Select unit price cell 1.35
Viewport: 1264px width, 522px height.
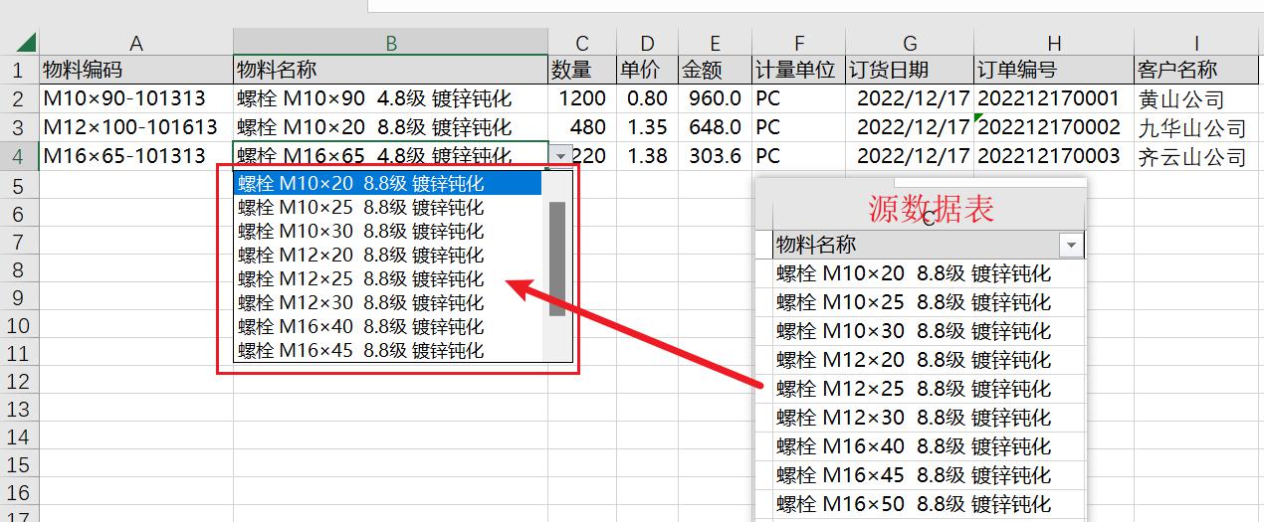click(648, 127)
